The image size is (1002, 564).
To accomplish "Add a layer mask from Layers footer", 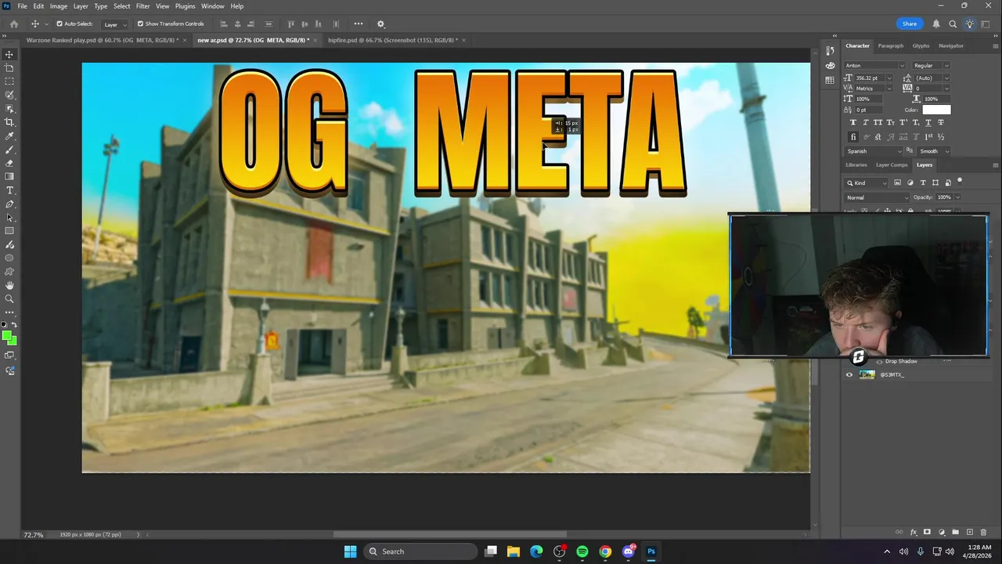I will coord(927,532).
